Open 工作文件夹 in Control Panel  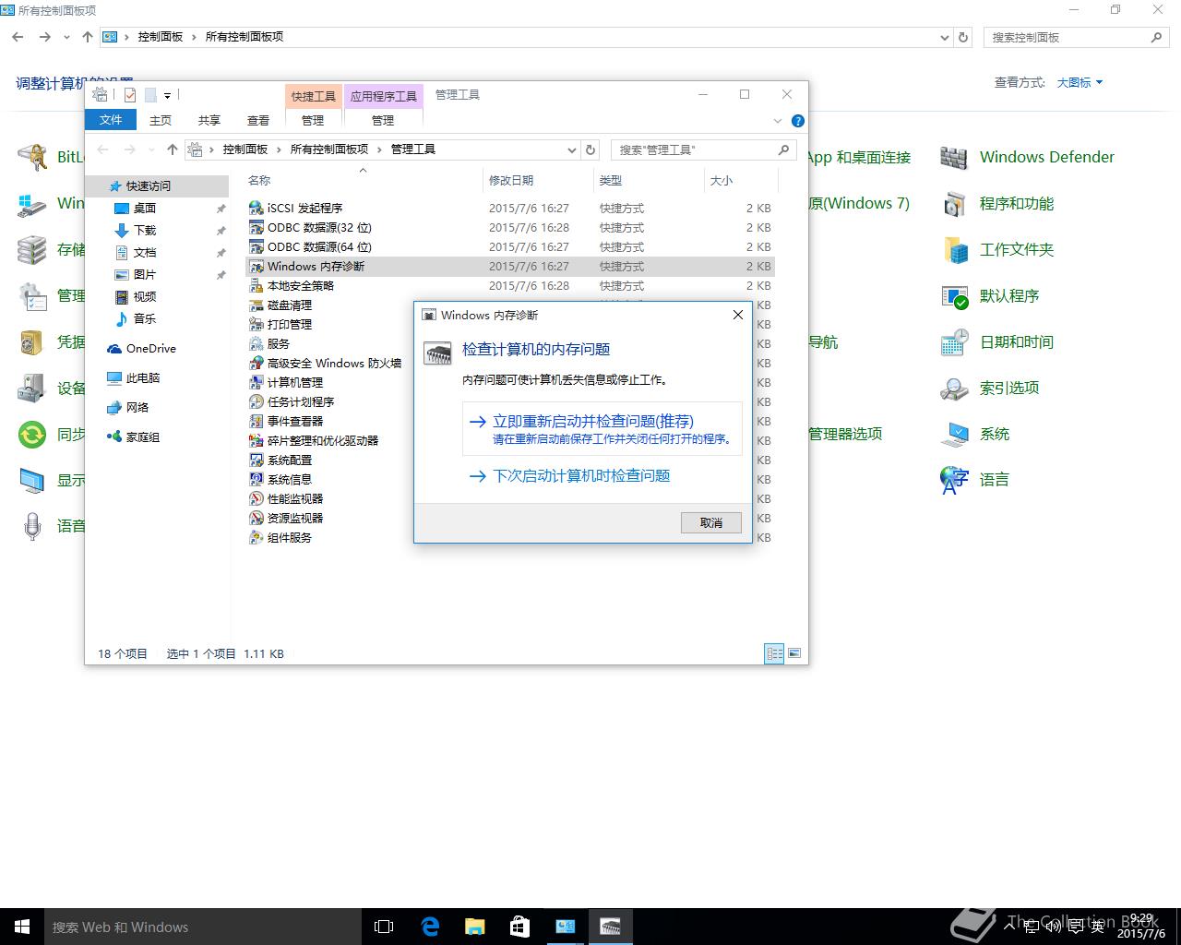coord(996,249)
